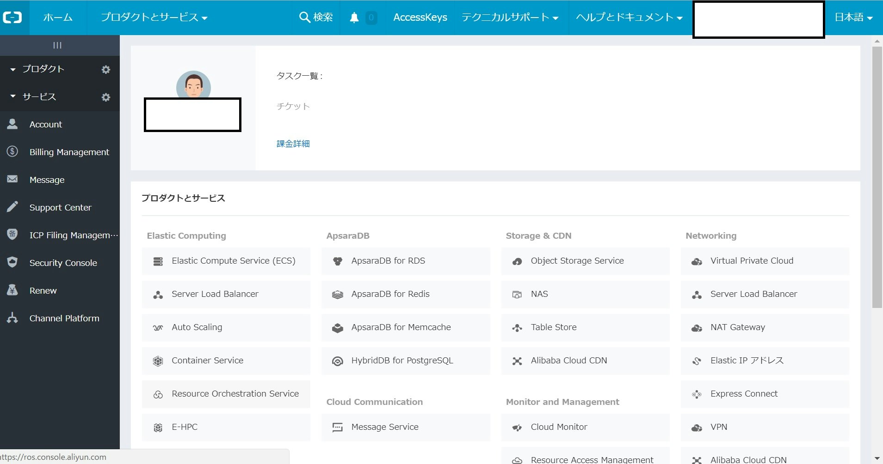Click the gear next to プロダクト
This screenshot has width=883, height=464.
pos(106,69)
